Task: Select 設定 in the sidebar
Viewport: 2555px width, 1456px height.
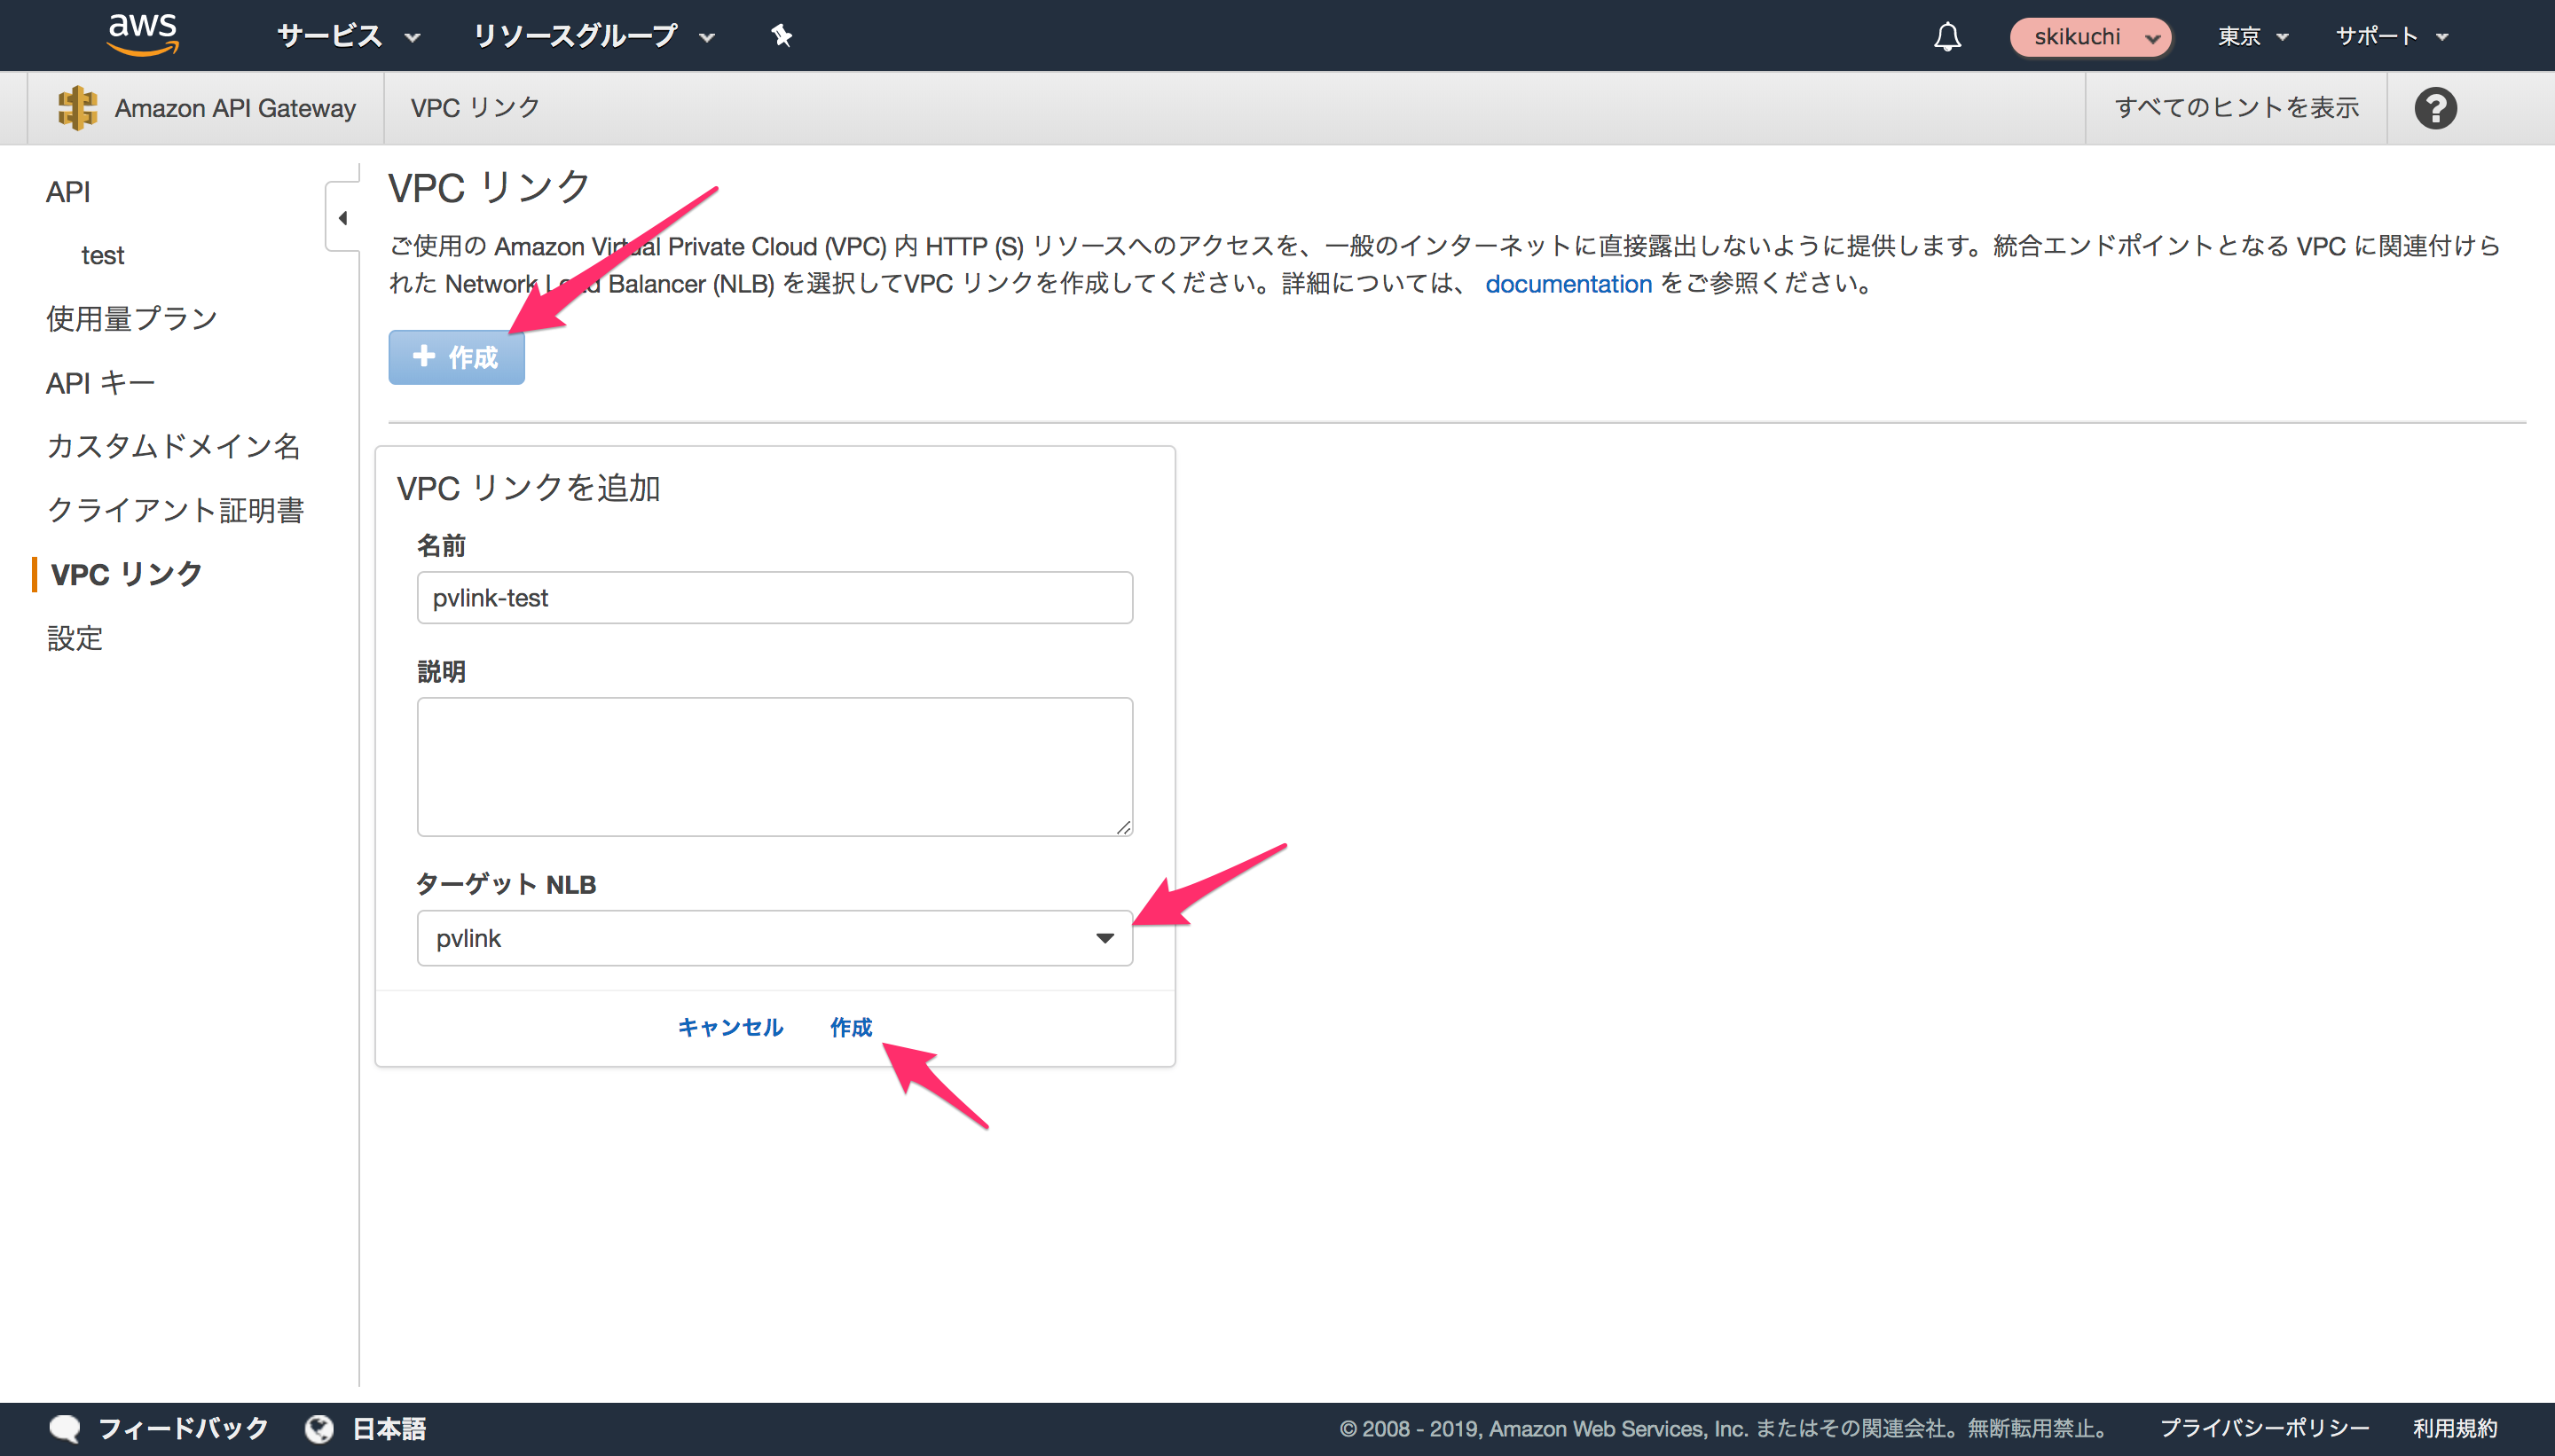Action: coord(74,638)
